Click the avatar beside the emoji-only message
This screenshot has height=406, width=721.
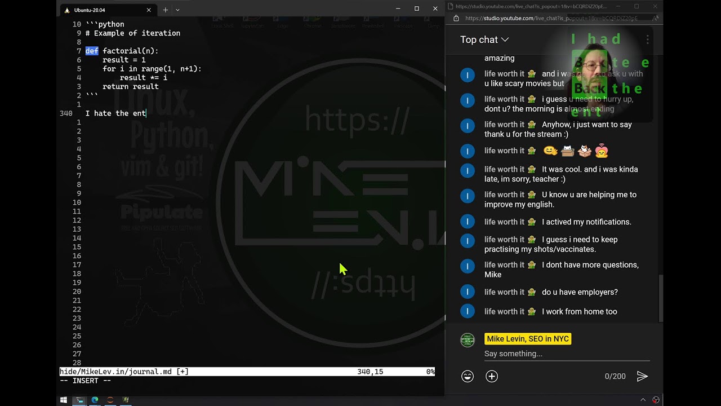(x=468, y=151)
